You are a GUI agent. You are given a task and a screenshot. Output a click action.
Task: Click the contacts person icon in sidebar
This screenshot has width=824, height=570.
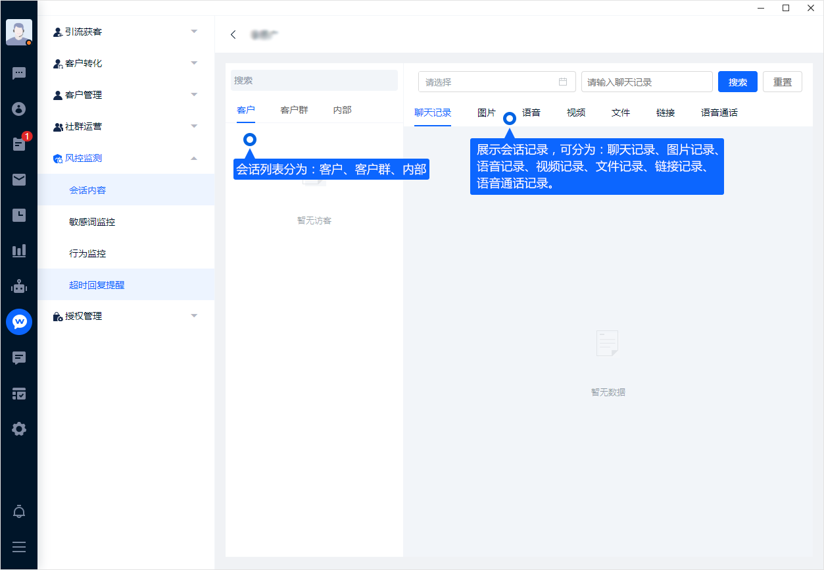coord(19,109)
